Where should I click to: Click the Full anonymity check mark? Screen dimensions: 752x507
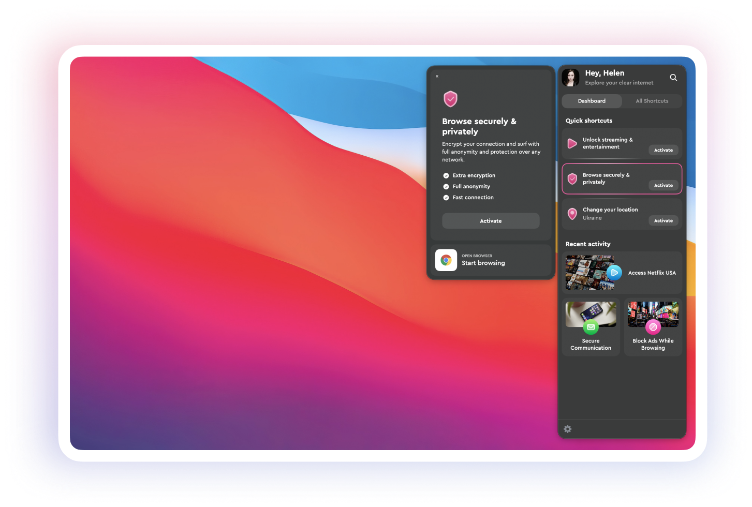446,186
